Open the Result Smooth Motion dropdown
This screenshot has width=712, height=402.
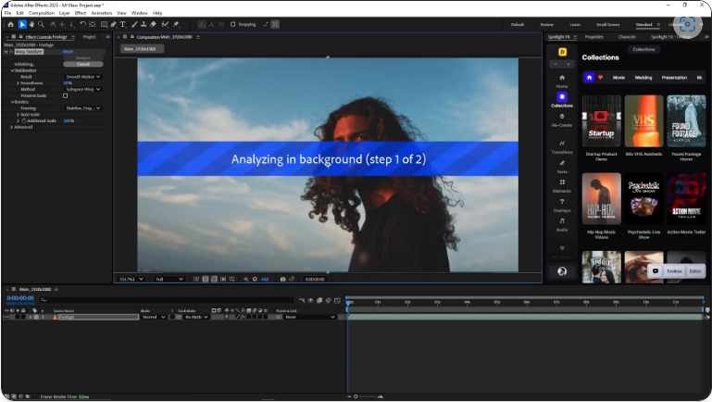click(83, 77)
